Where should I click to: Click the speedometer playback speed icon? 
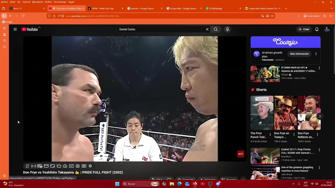point(65,166)
